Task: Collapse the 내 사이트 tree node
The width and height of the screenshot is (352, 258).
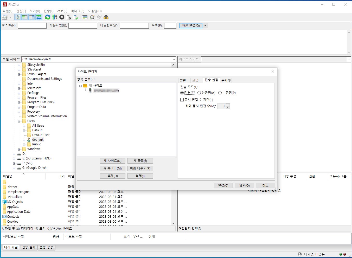Action: [81, 86]
